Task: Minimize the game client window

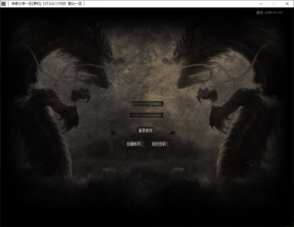Action: pyautogui.click(x=261, y=4)
